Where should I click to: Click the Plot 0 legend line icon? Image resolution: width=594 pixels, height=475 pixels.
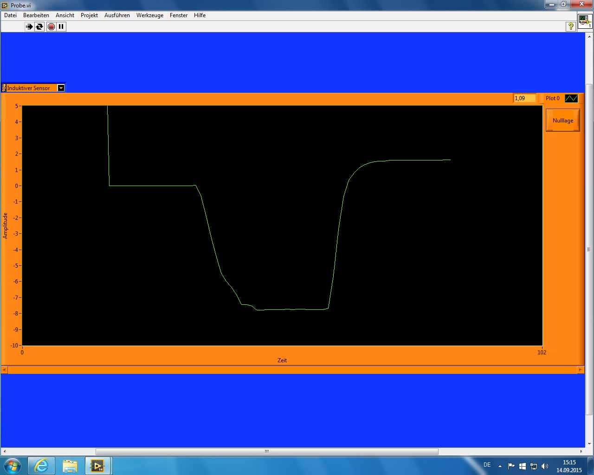[571, 98]
